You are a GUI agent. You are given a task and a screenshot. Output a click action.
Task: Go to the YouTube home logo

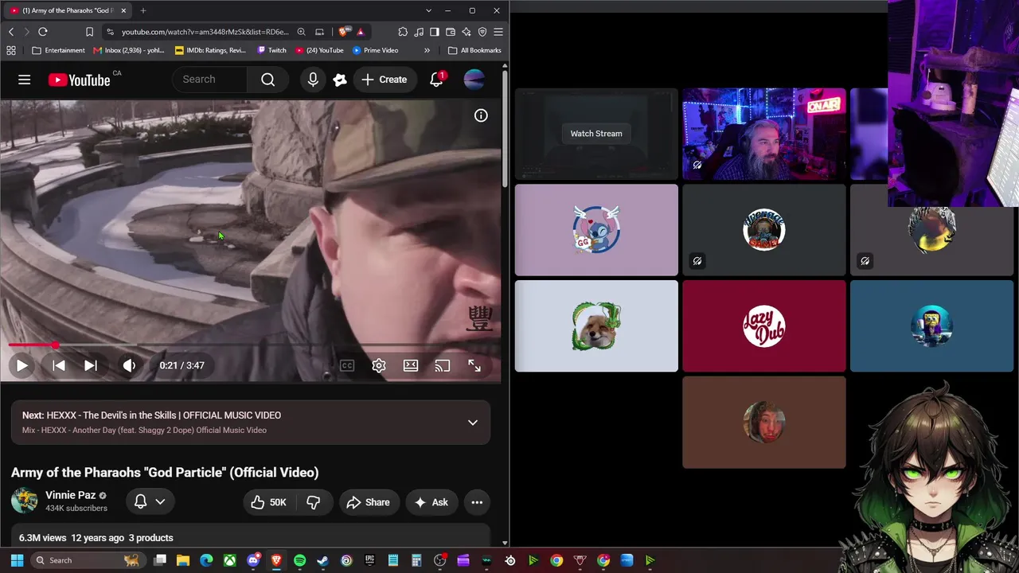click(x=80, y=80)
